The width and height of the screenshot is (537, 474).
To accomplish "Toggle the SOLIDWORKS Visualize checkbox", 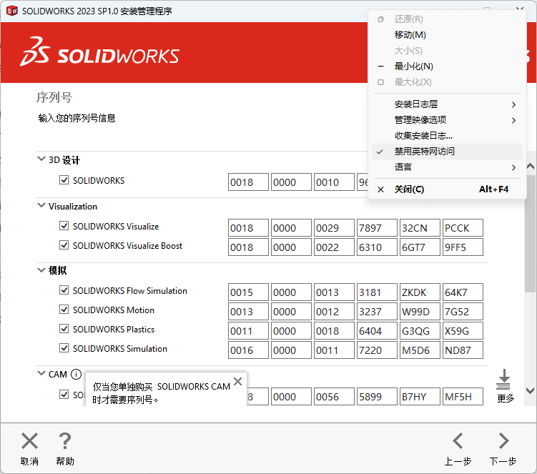I will (64, 226).
